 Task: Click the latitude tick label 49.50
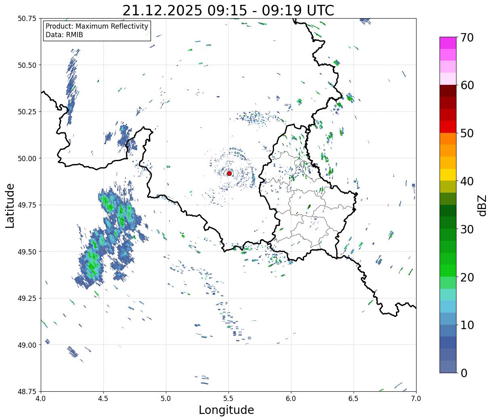[27, 252]
